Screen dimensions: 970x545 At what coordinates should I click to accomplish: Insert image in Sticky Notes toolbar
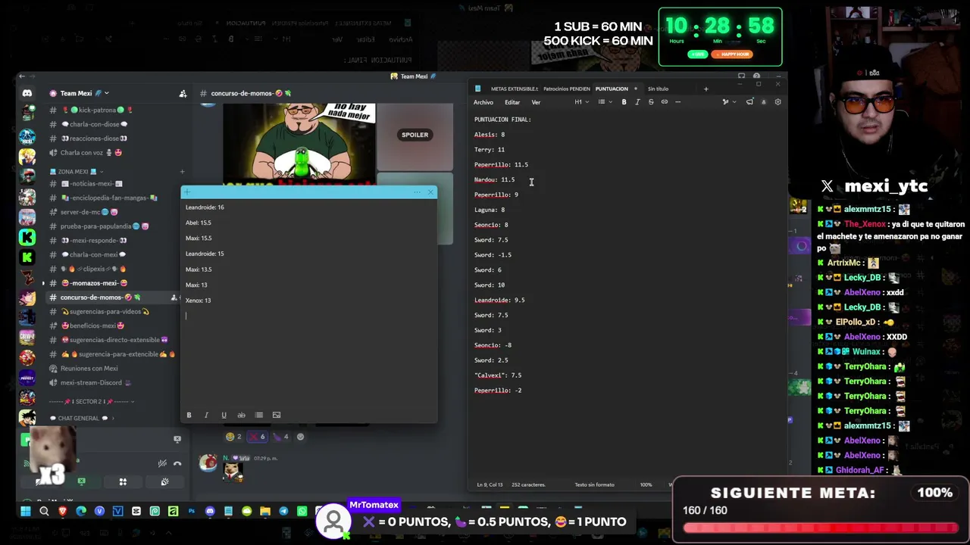(x=276, y=415)
